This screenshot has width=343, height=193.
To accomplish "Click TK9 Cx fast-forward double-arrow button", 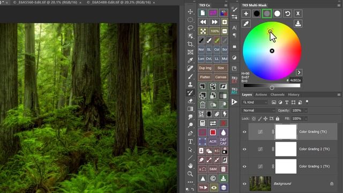I will [x=214, y=22].
